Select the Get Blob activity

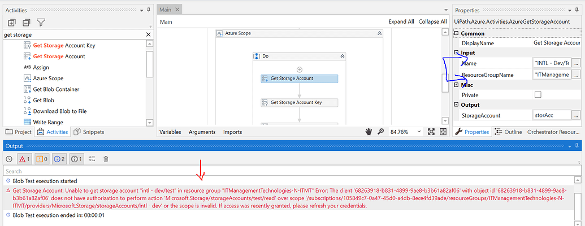(39, 101)
